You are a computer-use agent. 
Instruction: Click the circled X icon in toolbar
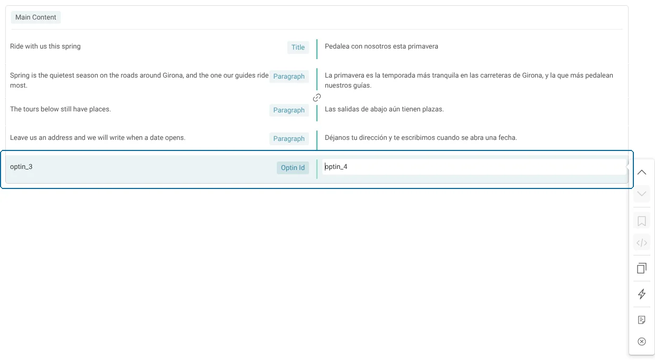[642, 342]
